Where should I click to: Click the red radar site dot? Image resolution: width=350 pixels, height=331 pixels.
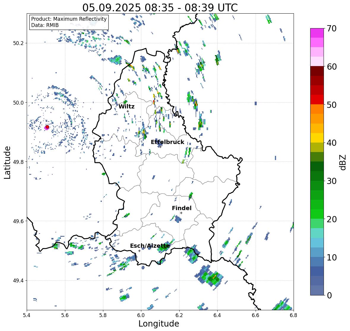pos(47,127)
